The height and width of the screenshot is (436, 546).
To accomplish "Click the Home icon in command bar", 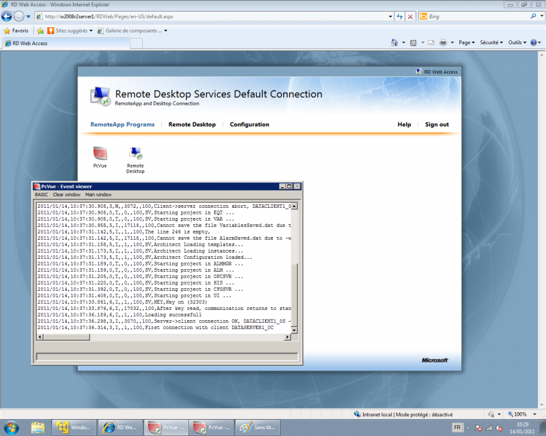I will point(394,42).
